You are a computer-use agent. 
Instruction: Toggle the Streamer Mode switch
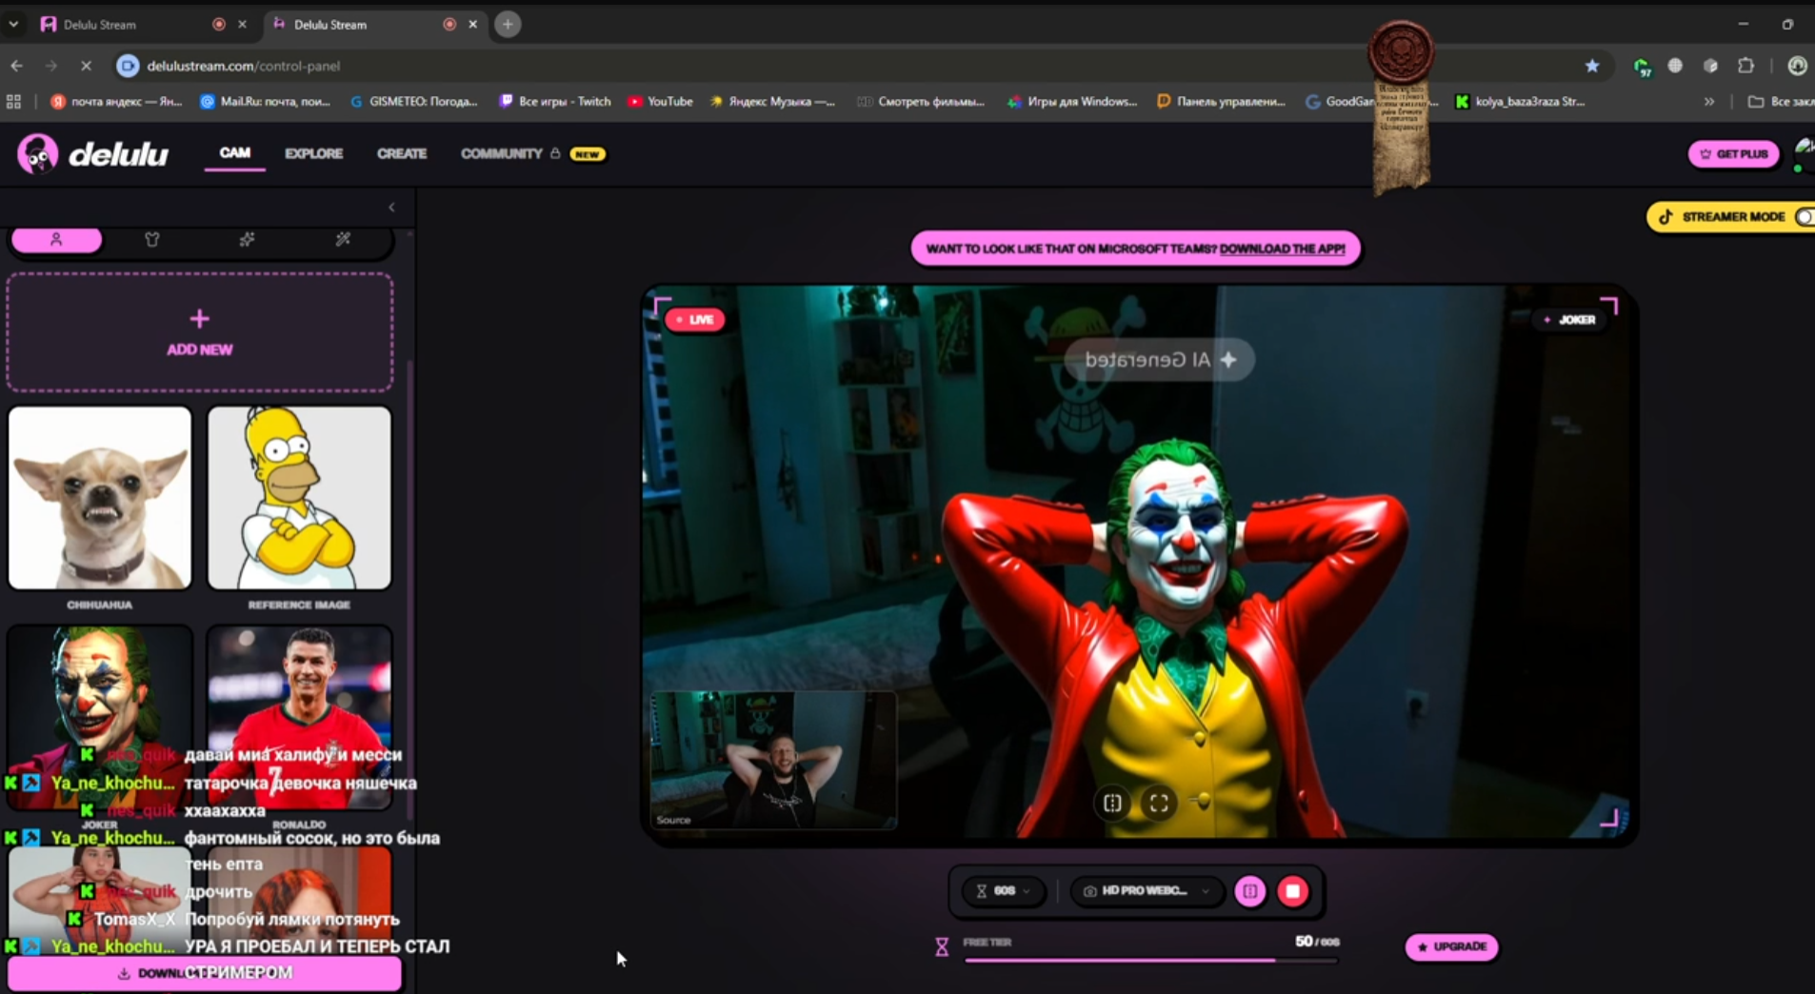click(1805, 217)
